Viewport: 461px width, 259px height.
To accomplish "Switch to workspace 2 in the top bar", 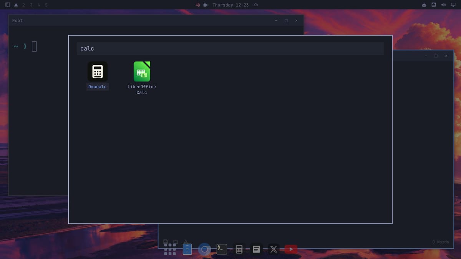I will (x=23, y=5).
